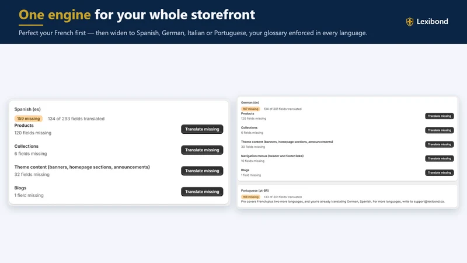
Task: Click the "Lexibond" brand name text
Action: click(x=432, y=22)
